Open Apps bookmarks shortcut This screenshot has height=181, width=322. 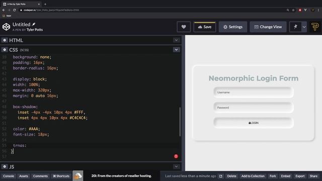(x=7, y=16)
